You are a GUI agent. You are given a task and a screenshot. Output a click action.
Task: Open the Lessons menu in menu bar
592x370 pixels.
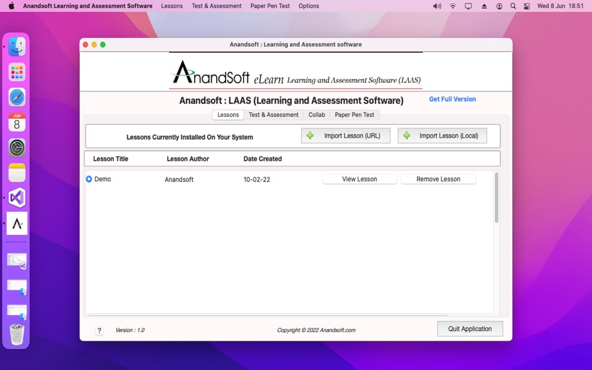pos(172,6)
